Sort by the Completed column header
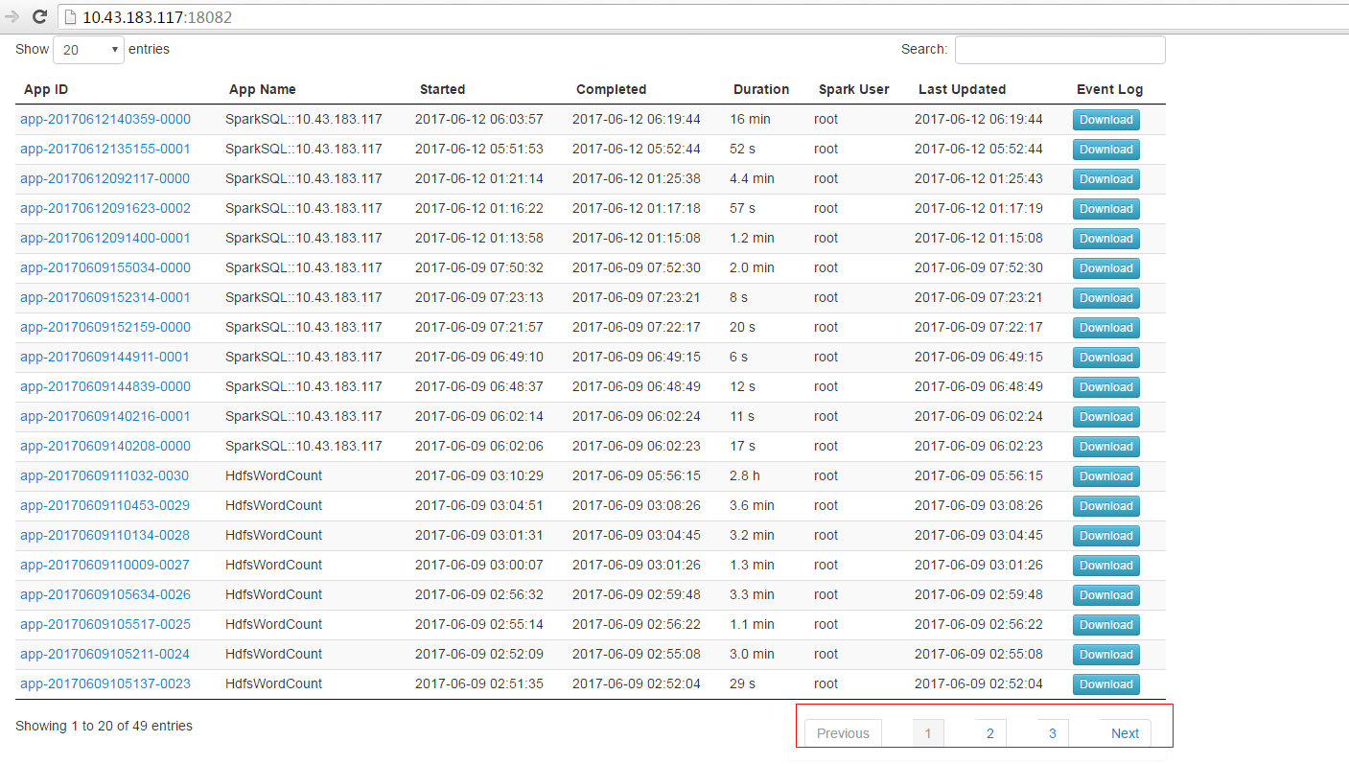 [x=611, y=89]
